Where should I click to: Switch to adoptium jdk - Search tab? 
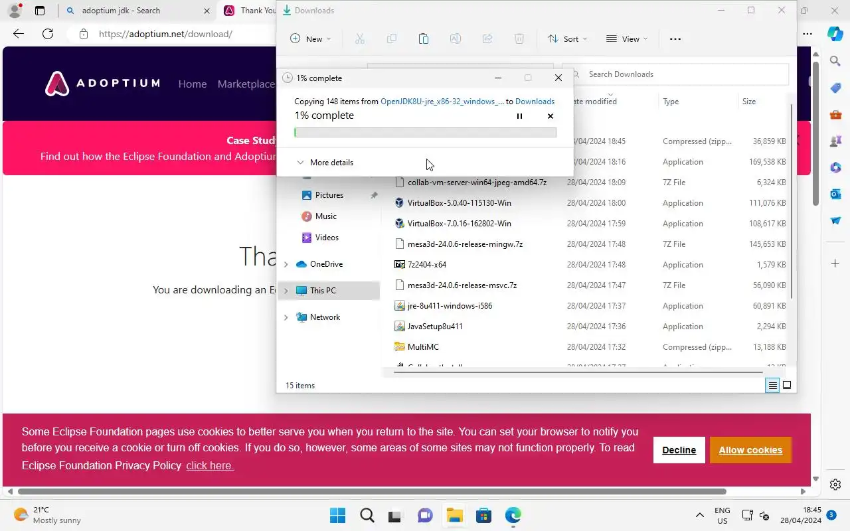pyautogui.click(x=121, y=11)
